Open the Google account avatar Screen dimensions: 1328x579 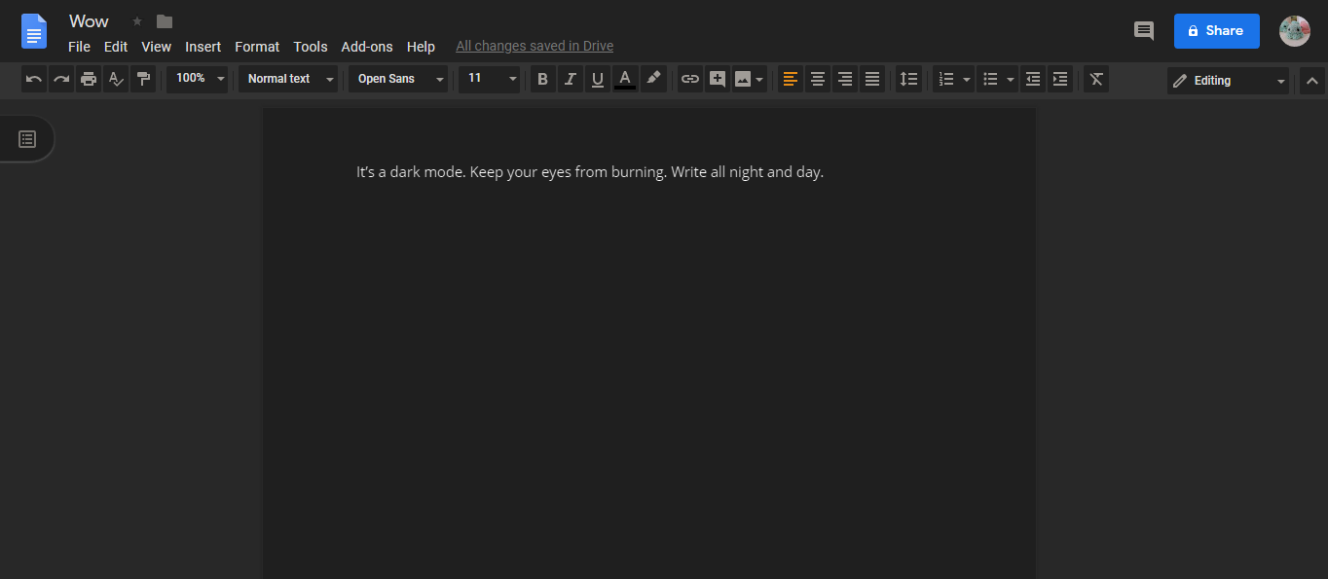coord(1294,31)
